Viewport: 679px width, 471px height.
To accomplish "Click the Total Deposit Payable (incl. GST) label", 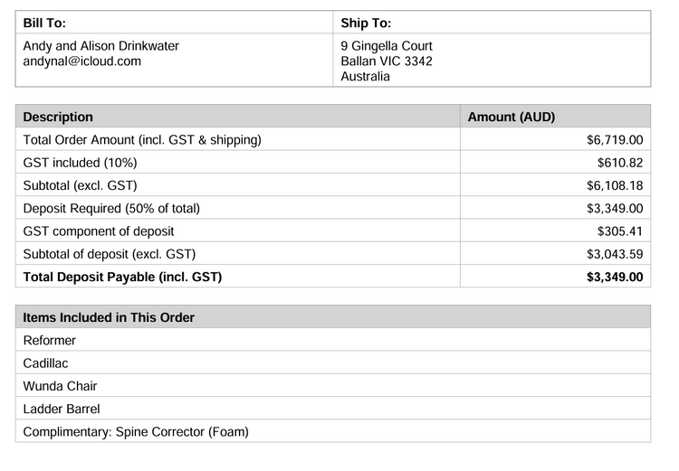I will (122, 277).
